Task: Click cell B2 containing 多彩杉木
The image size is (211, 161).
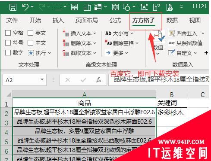Action: point(172,112)
